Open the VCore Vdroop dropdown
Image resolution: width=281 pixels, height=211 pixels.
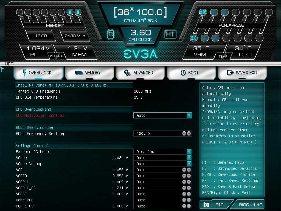[x=189, y=164]
